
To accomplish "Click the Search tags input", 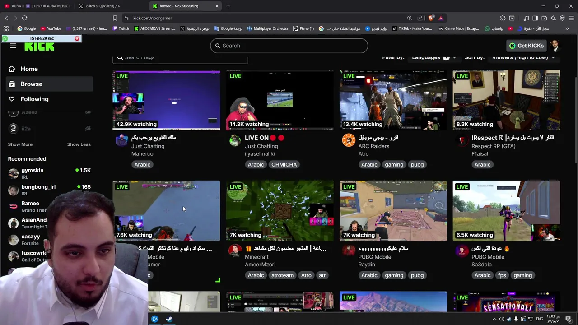I will tap(180, 58).
